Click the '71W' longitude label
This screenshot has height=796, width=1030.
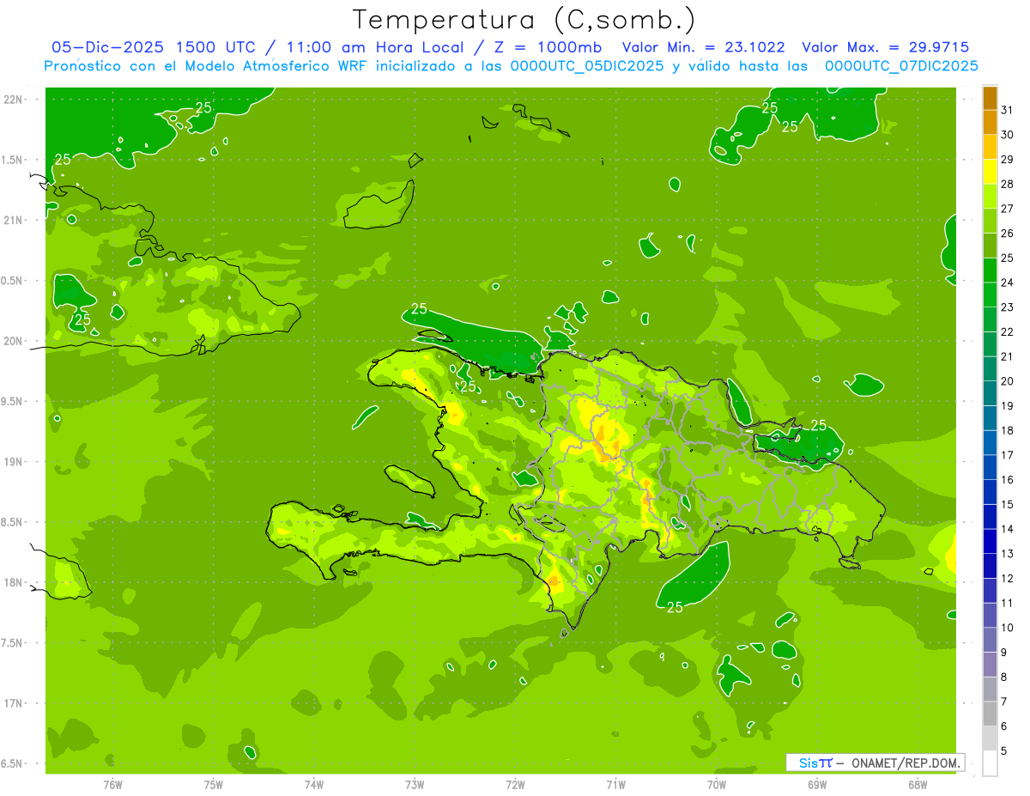[615, 784]
